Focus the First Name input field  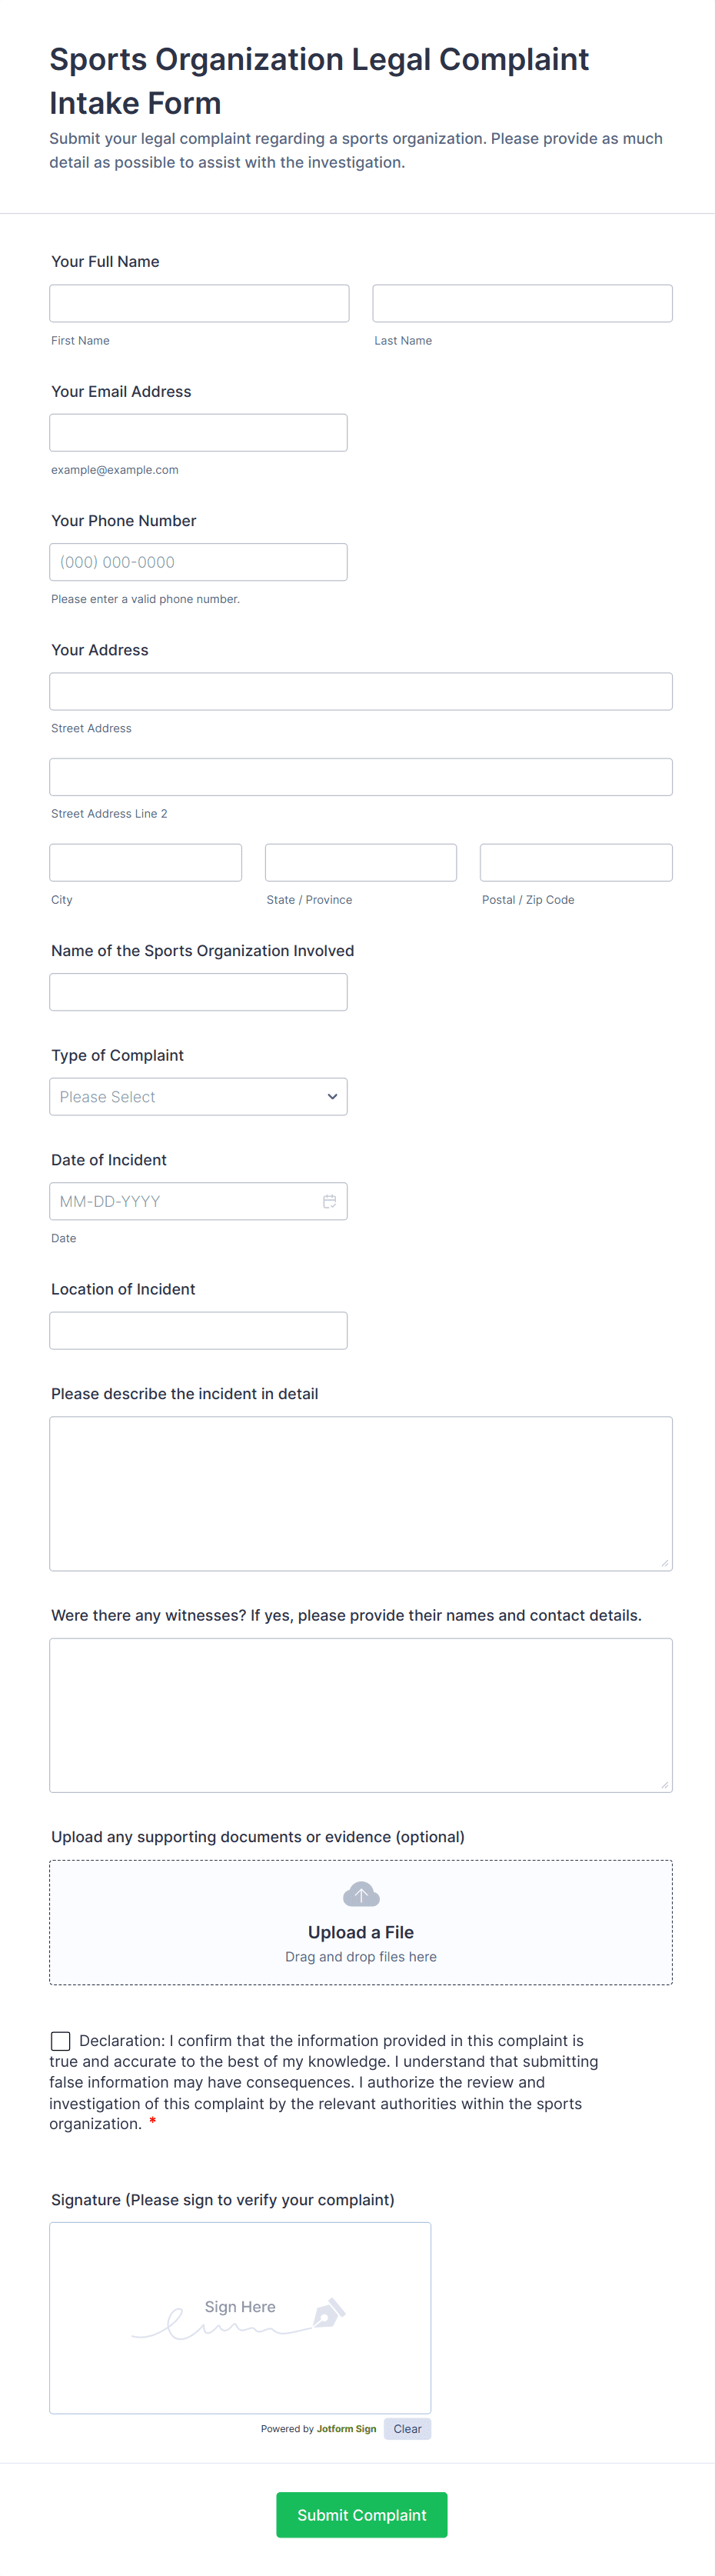[x=199, y=303]
